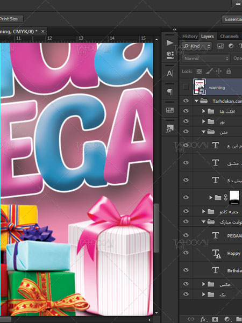Expand the بک group arrow

point(204,294)
